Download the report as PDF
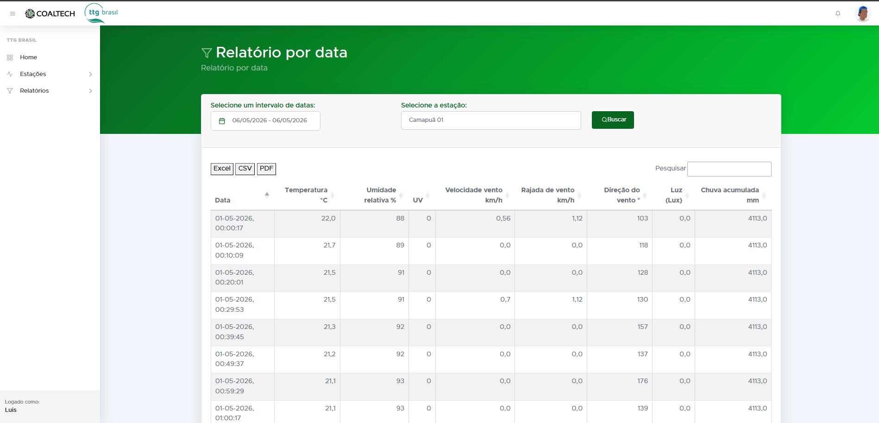879x423 pixels. 266,169
